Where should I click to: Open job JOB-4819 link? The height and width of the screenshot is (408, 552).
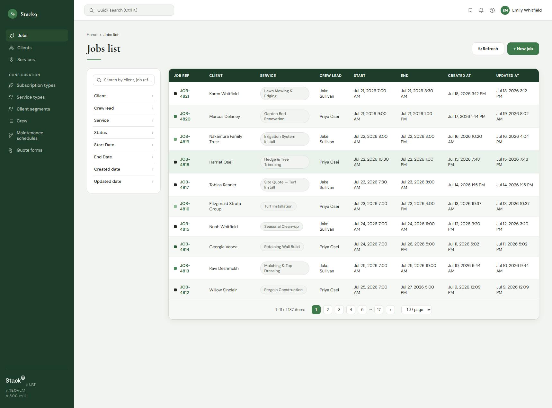point(185,139)
